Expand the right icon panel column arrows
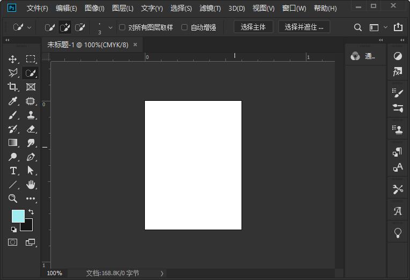Image resolution: width=410 pixels, height=280 pixels. [402, 40]
